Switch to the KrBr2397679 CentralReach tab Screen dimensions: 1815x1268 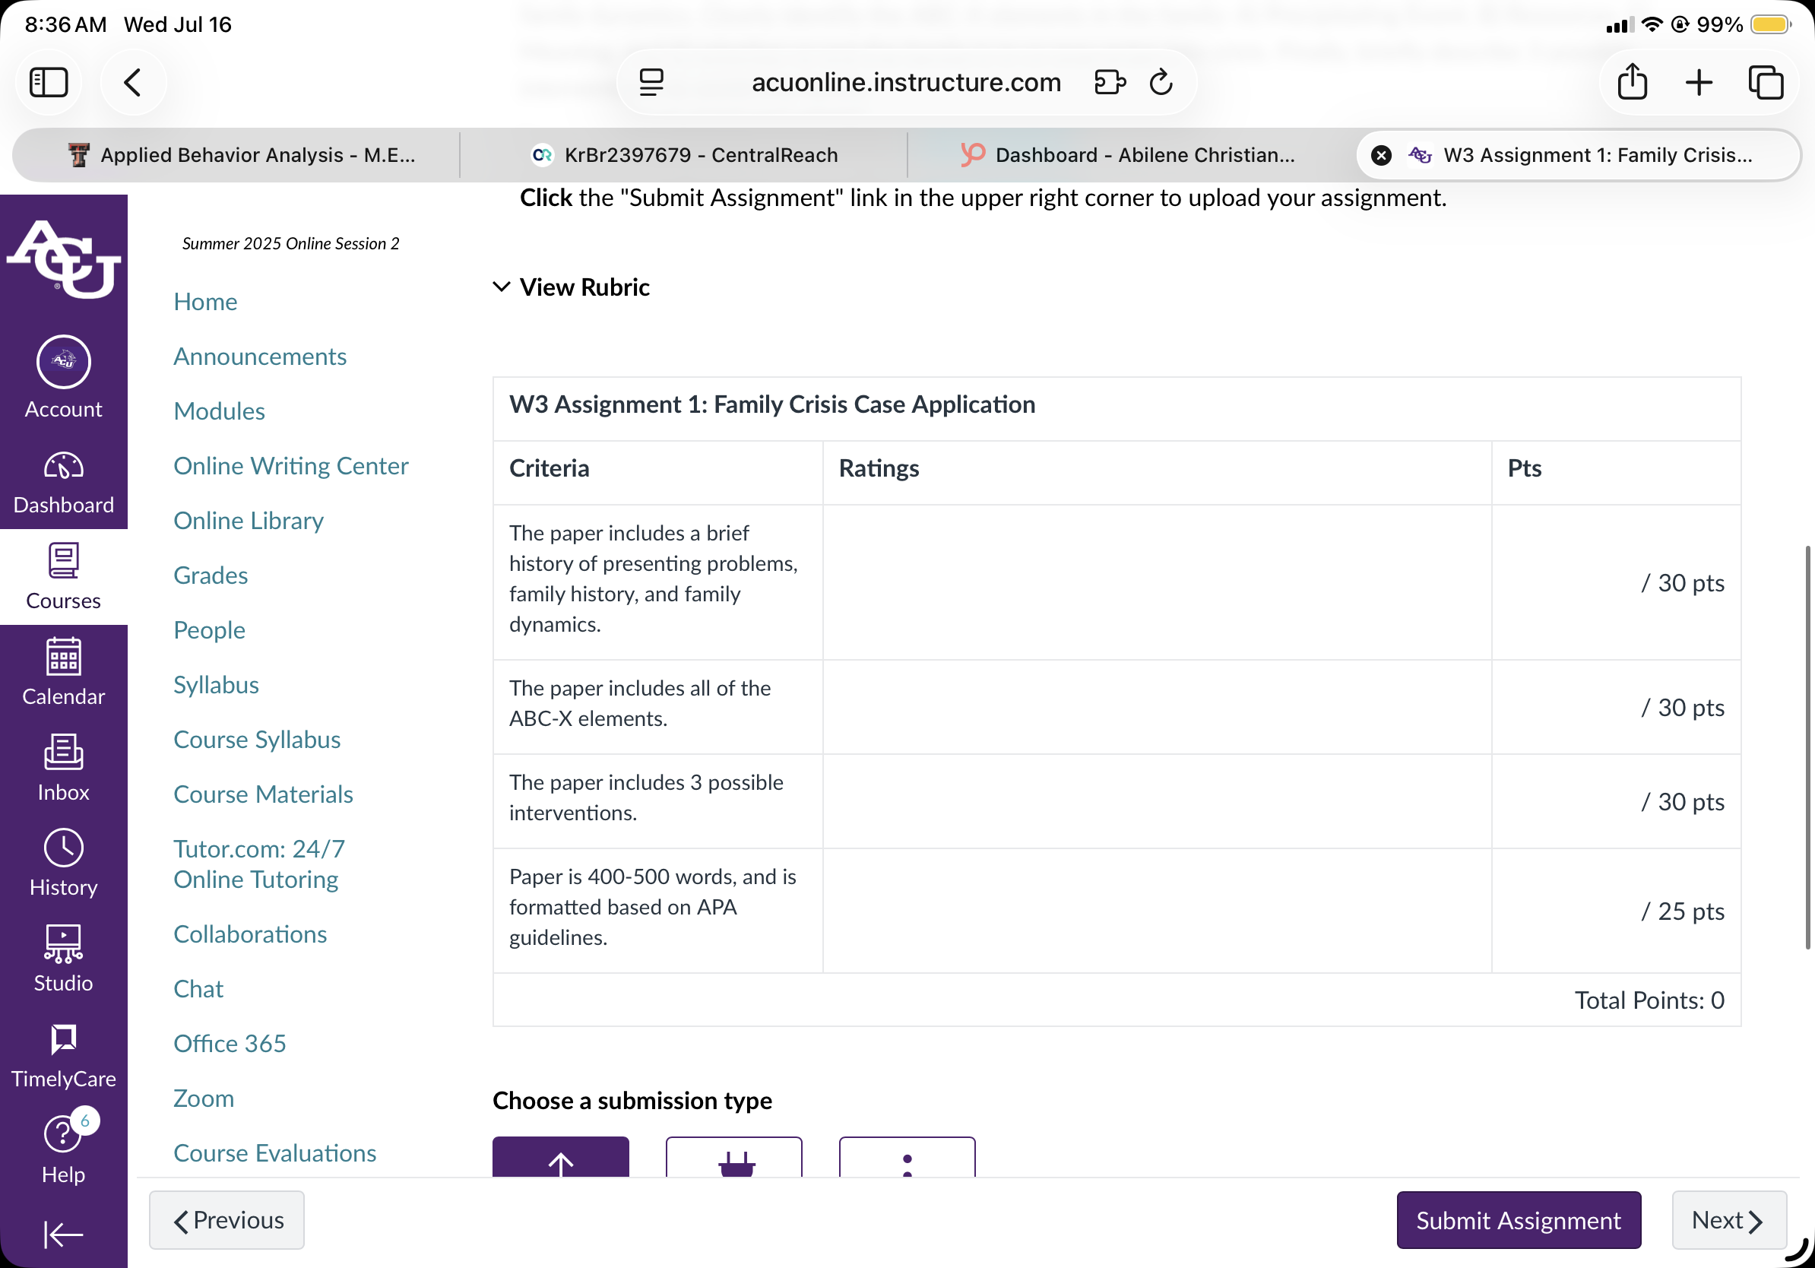(x=685, y=155)
